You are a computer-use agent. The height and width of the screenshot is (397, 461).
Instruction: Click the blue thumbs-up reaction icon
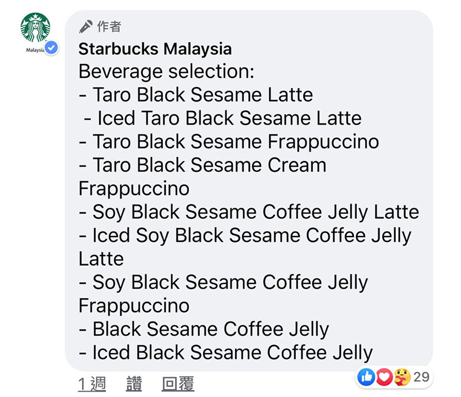366,377
